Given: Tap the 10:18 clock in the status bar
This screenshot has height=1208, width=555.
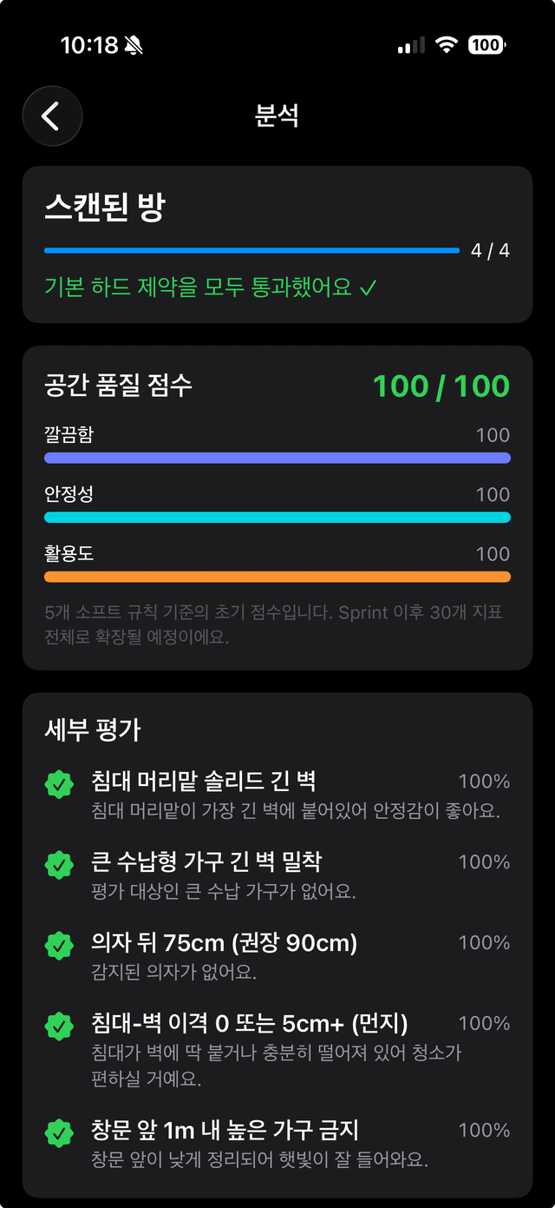Looking at the screenshot, I should [x=89, y=44].
